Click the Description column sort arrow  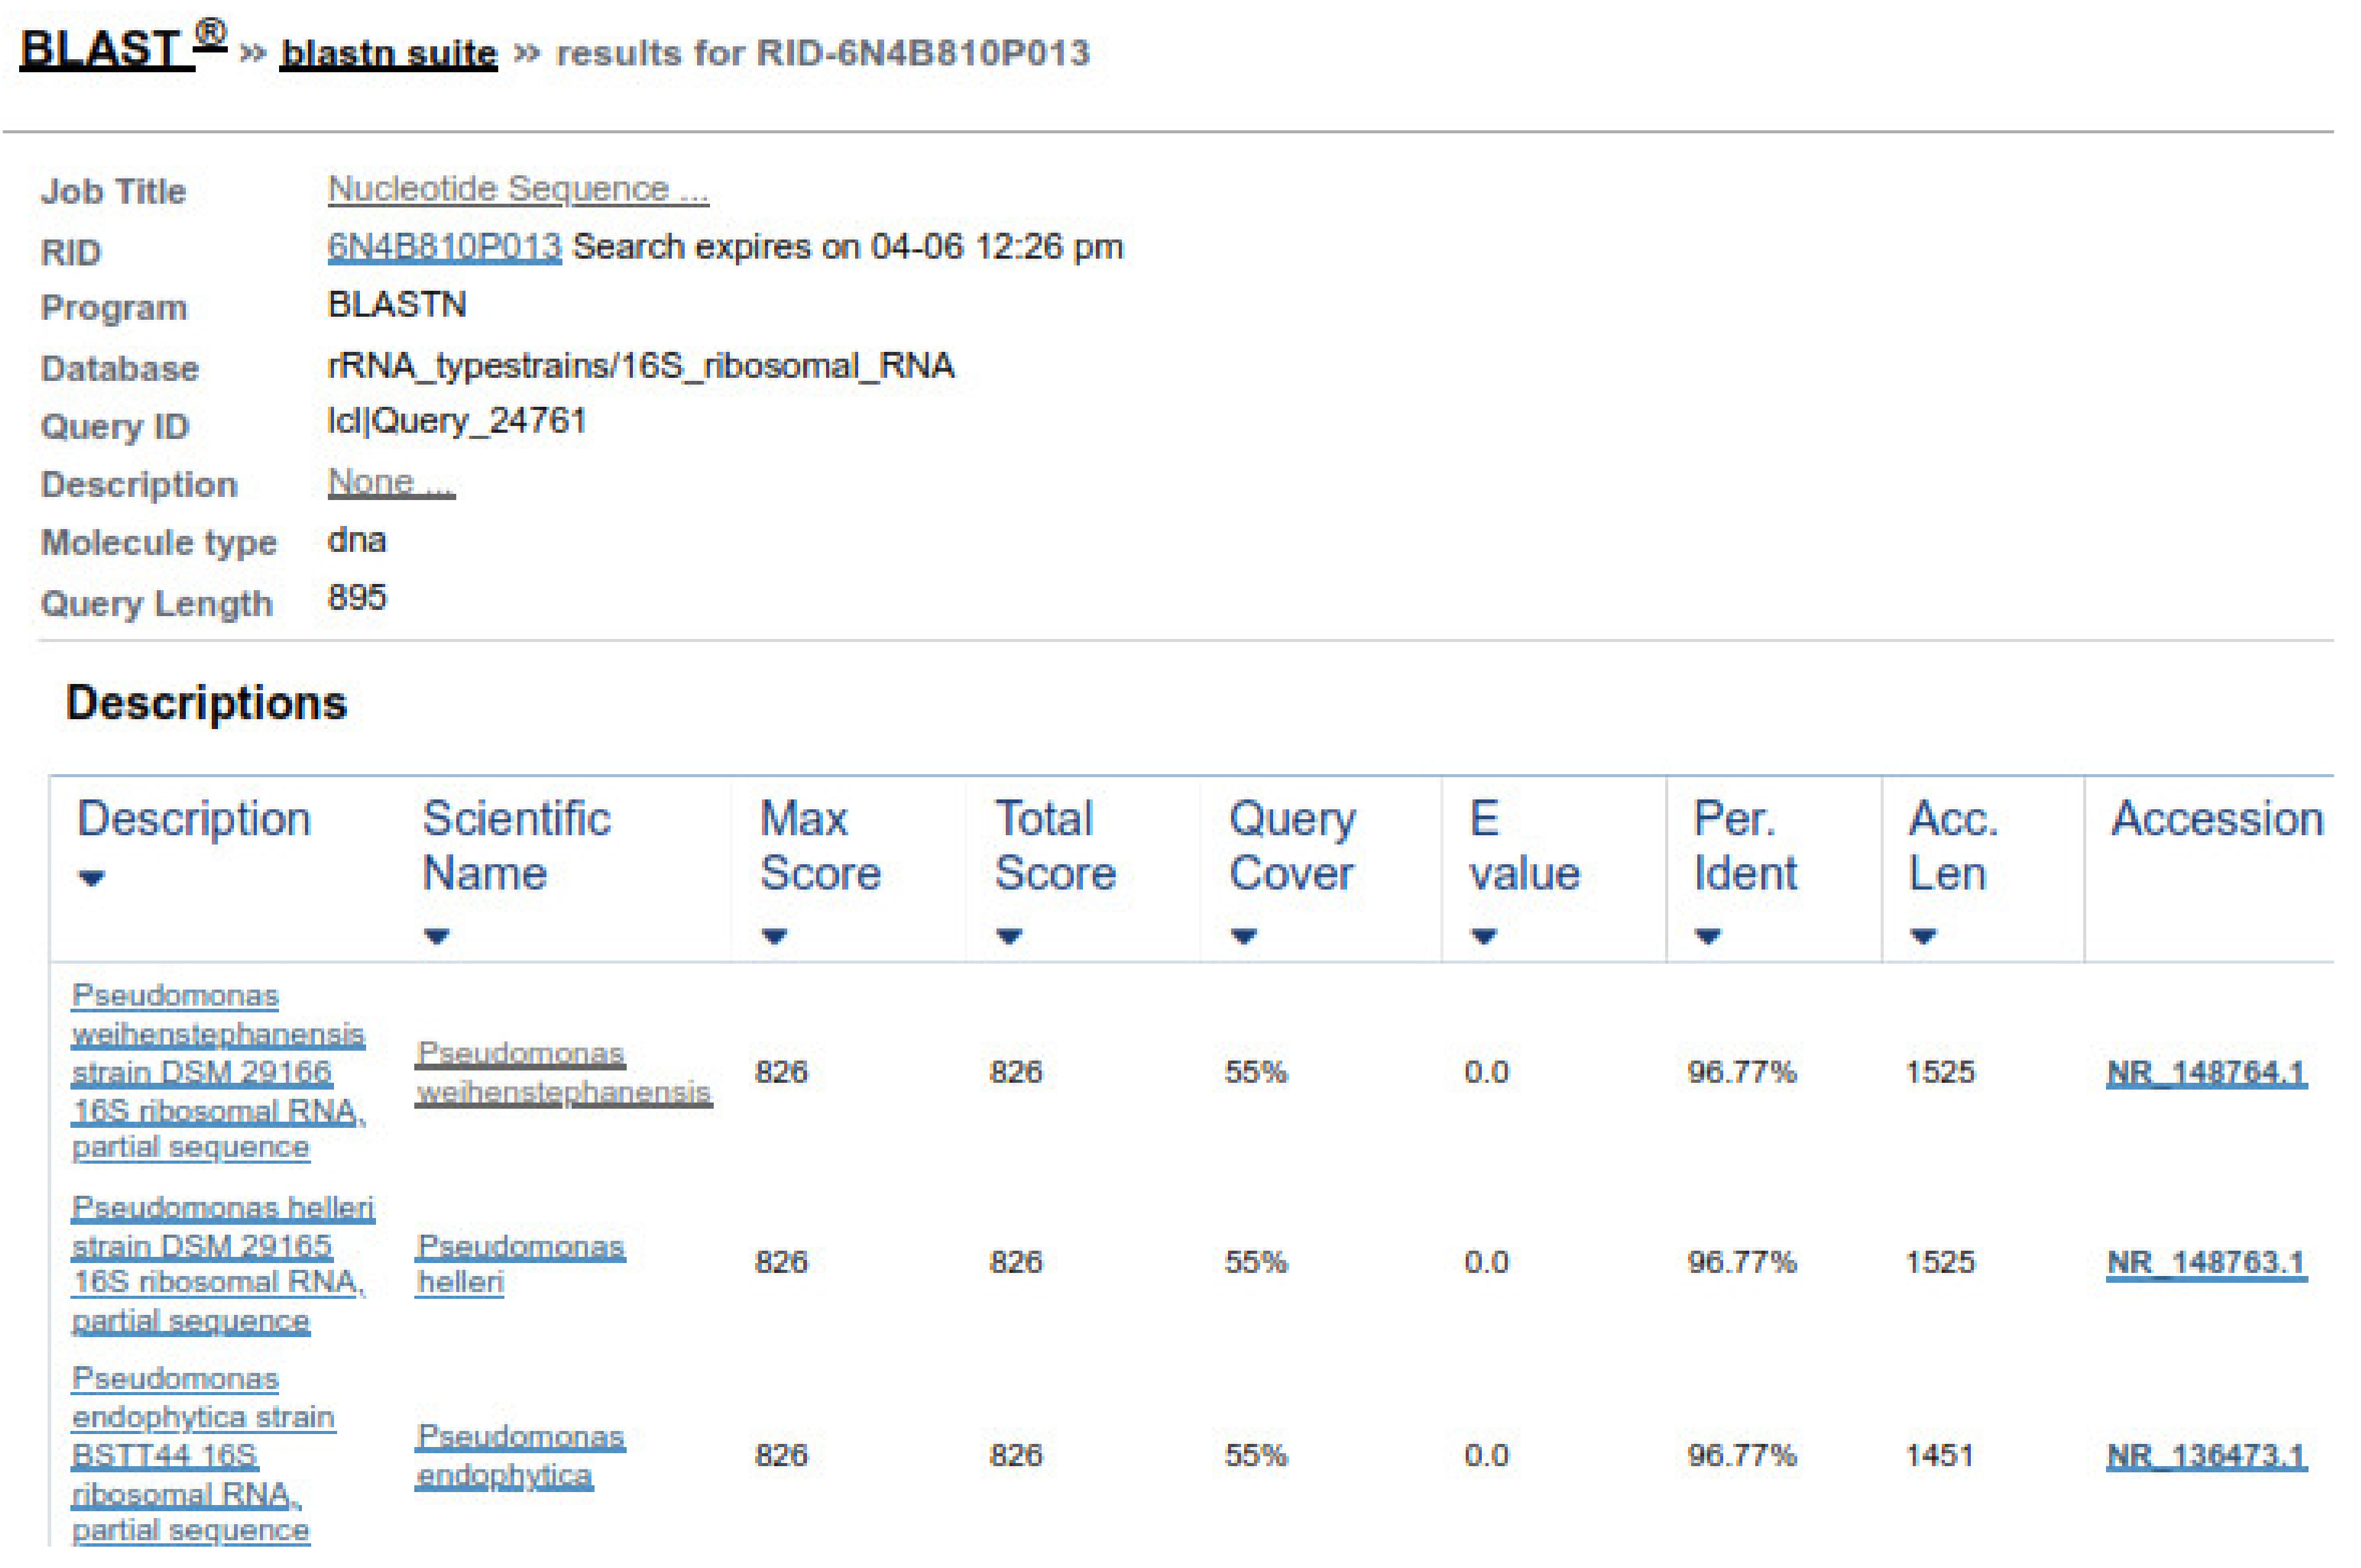point(91,879)
